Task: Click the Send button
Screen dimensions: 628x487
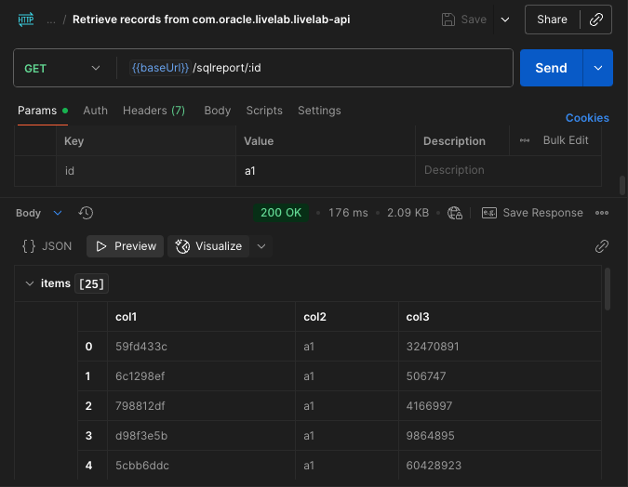Action: tap(551, 68)
